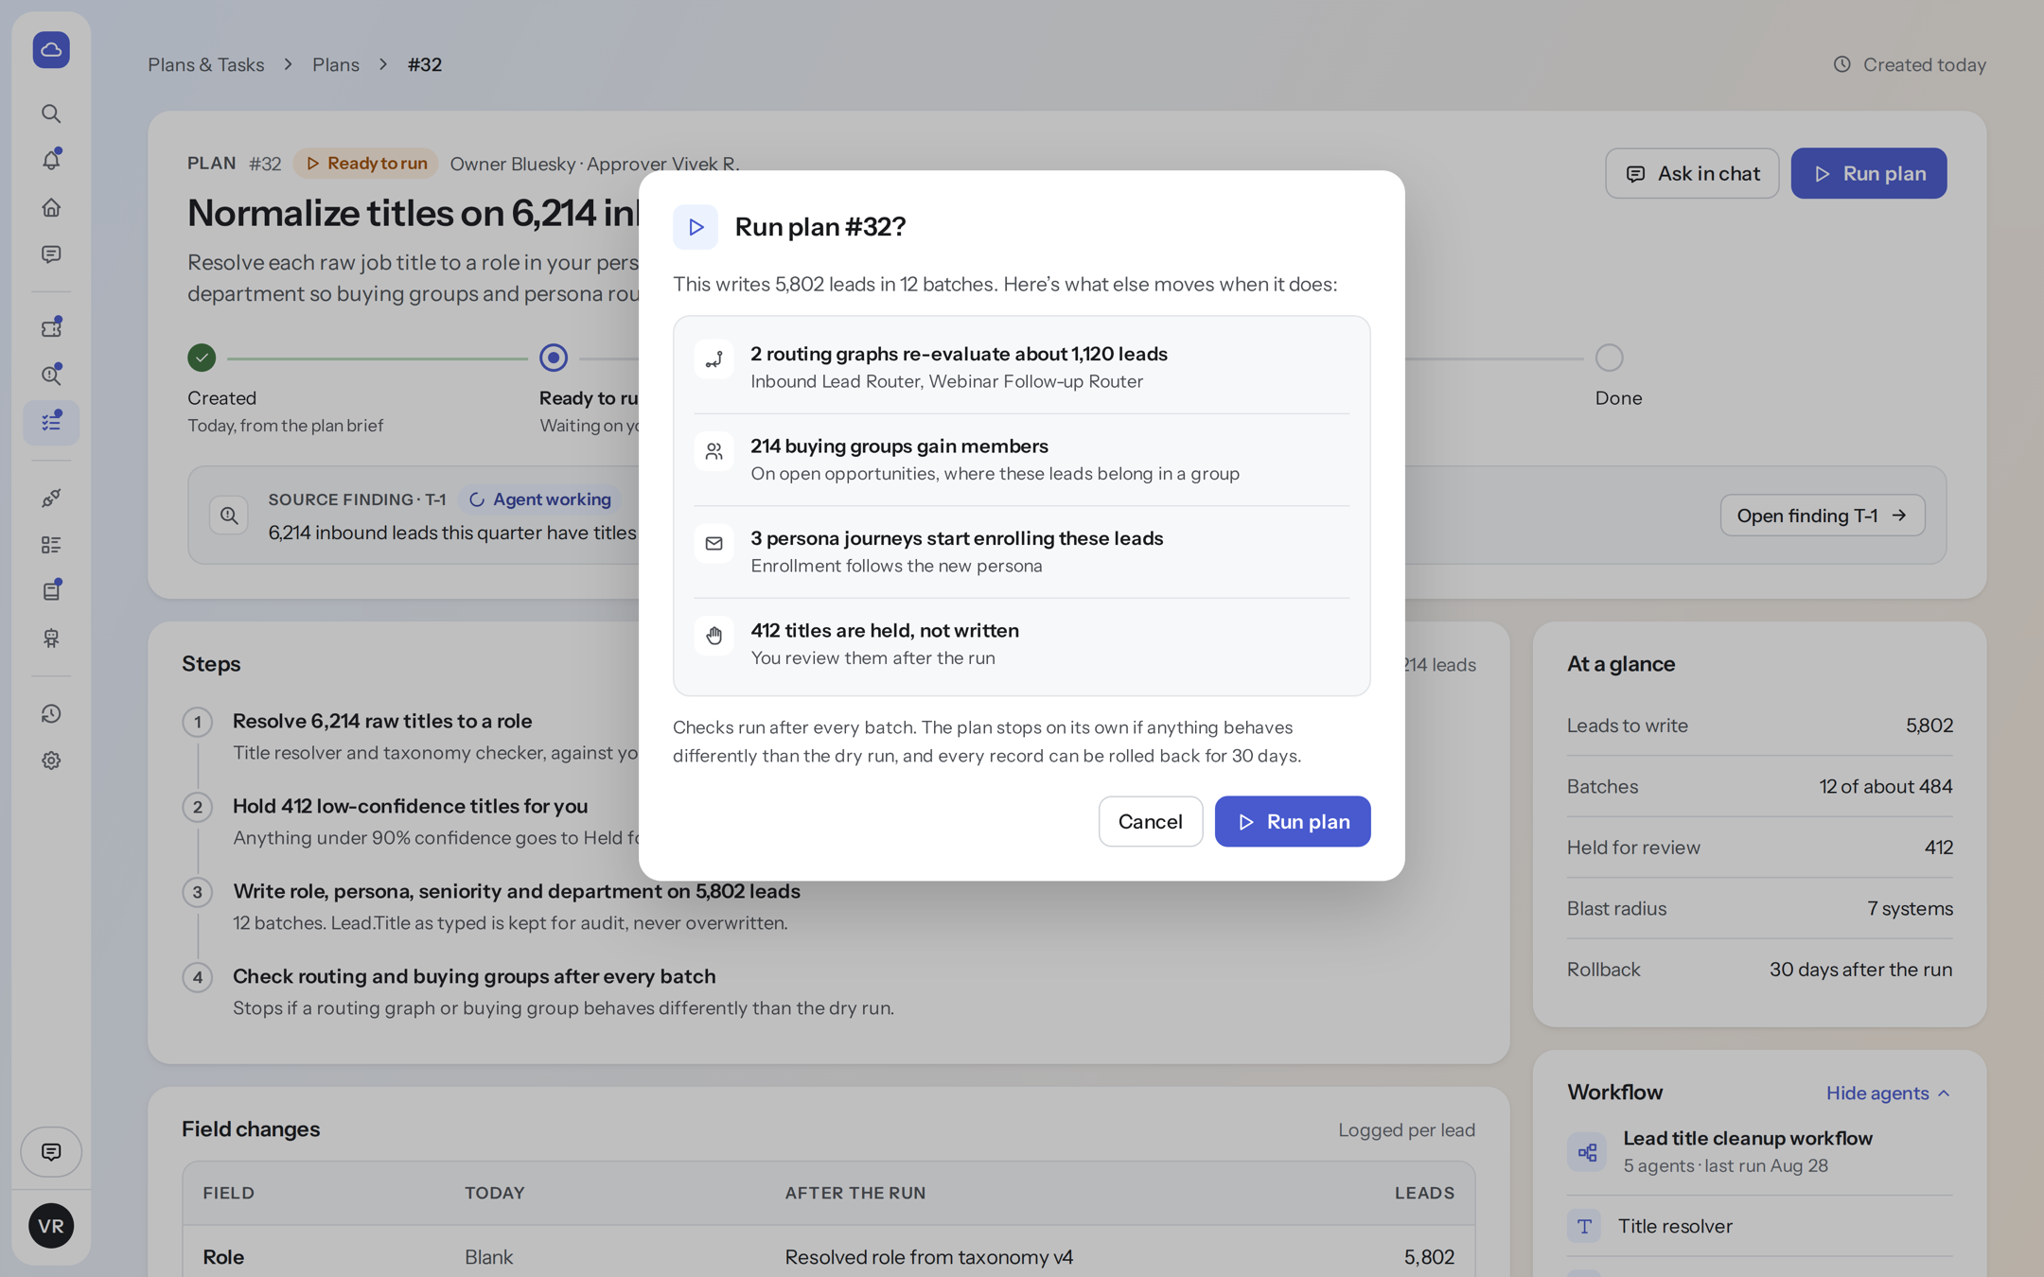Viewport: 2044px width, 1277px height.
Task: Go to home via sidebar house icon
Action: 51,207
